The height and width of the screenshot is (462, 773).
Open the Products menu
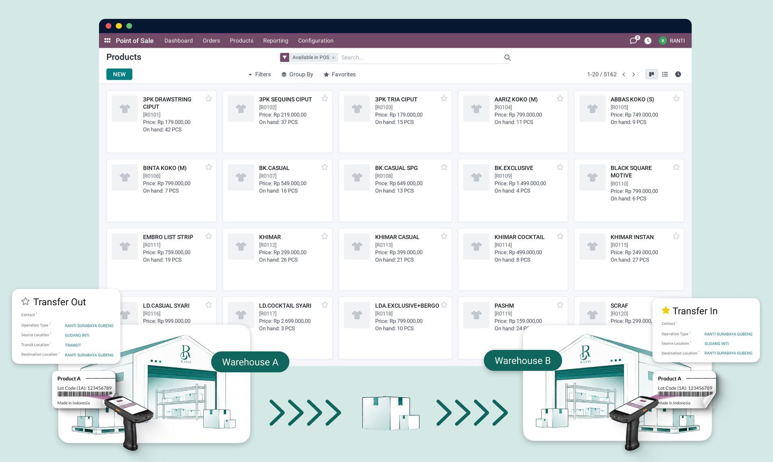click(242, 41)
